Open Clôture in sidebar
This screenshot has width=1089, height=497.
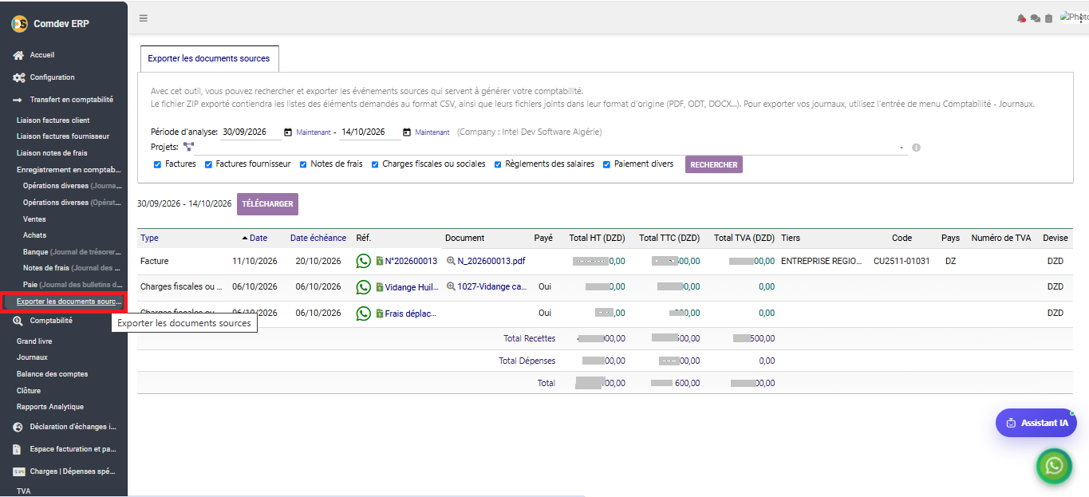tap(28, 391)
